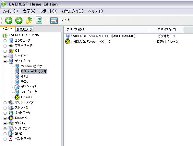Screen dimensions: 193x146
Task: Click the ベンチマーク hourglass icon
Action: 11,139
